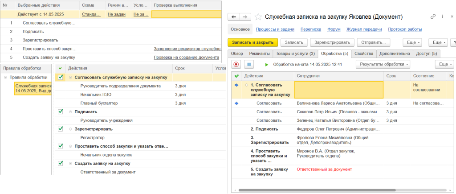Click highlighted 'Проверка выполнения' cell
Viewport: 456px width, 194px height.
click(x=186, y=14)
